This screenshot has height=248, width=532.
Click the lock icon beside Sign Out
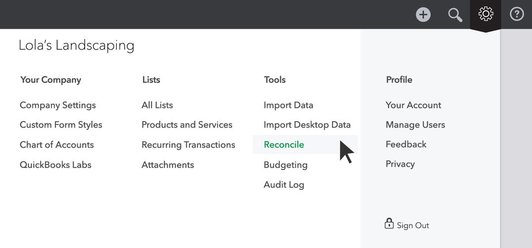coord(389,224)
